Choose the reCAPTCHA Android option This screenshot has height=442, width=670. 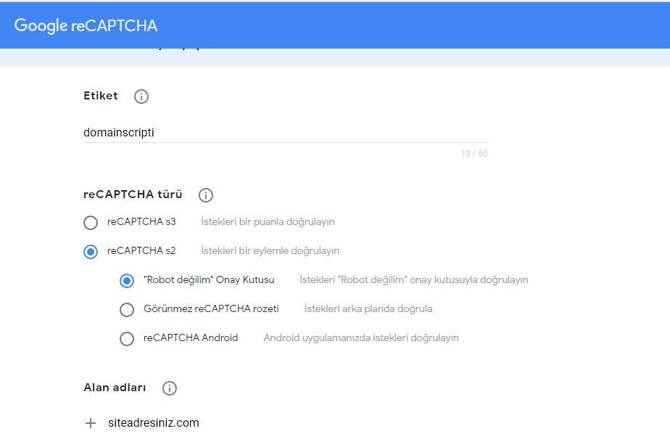[126, 339]
